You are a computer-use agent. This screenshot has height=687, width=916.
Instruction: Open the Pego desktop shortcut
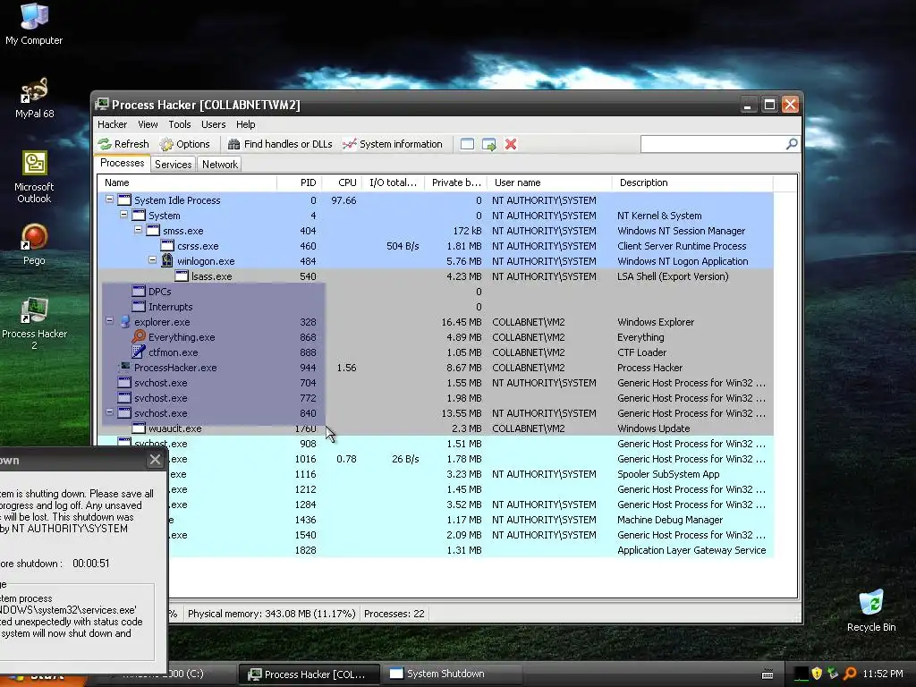point(34,245)
